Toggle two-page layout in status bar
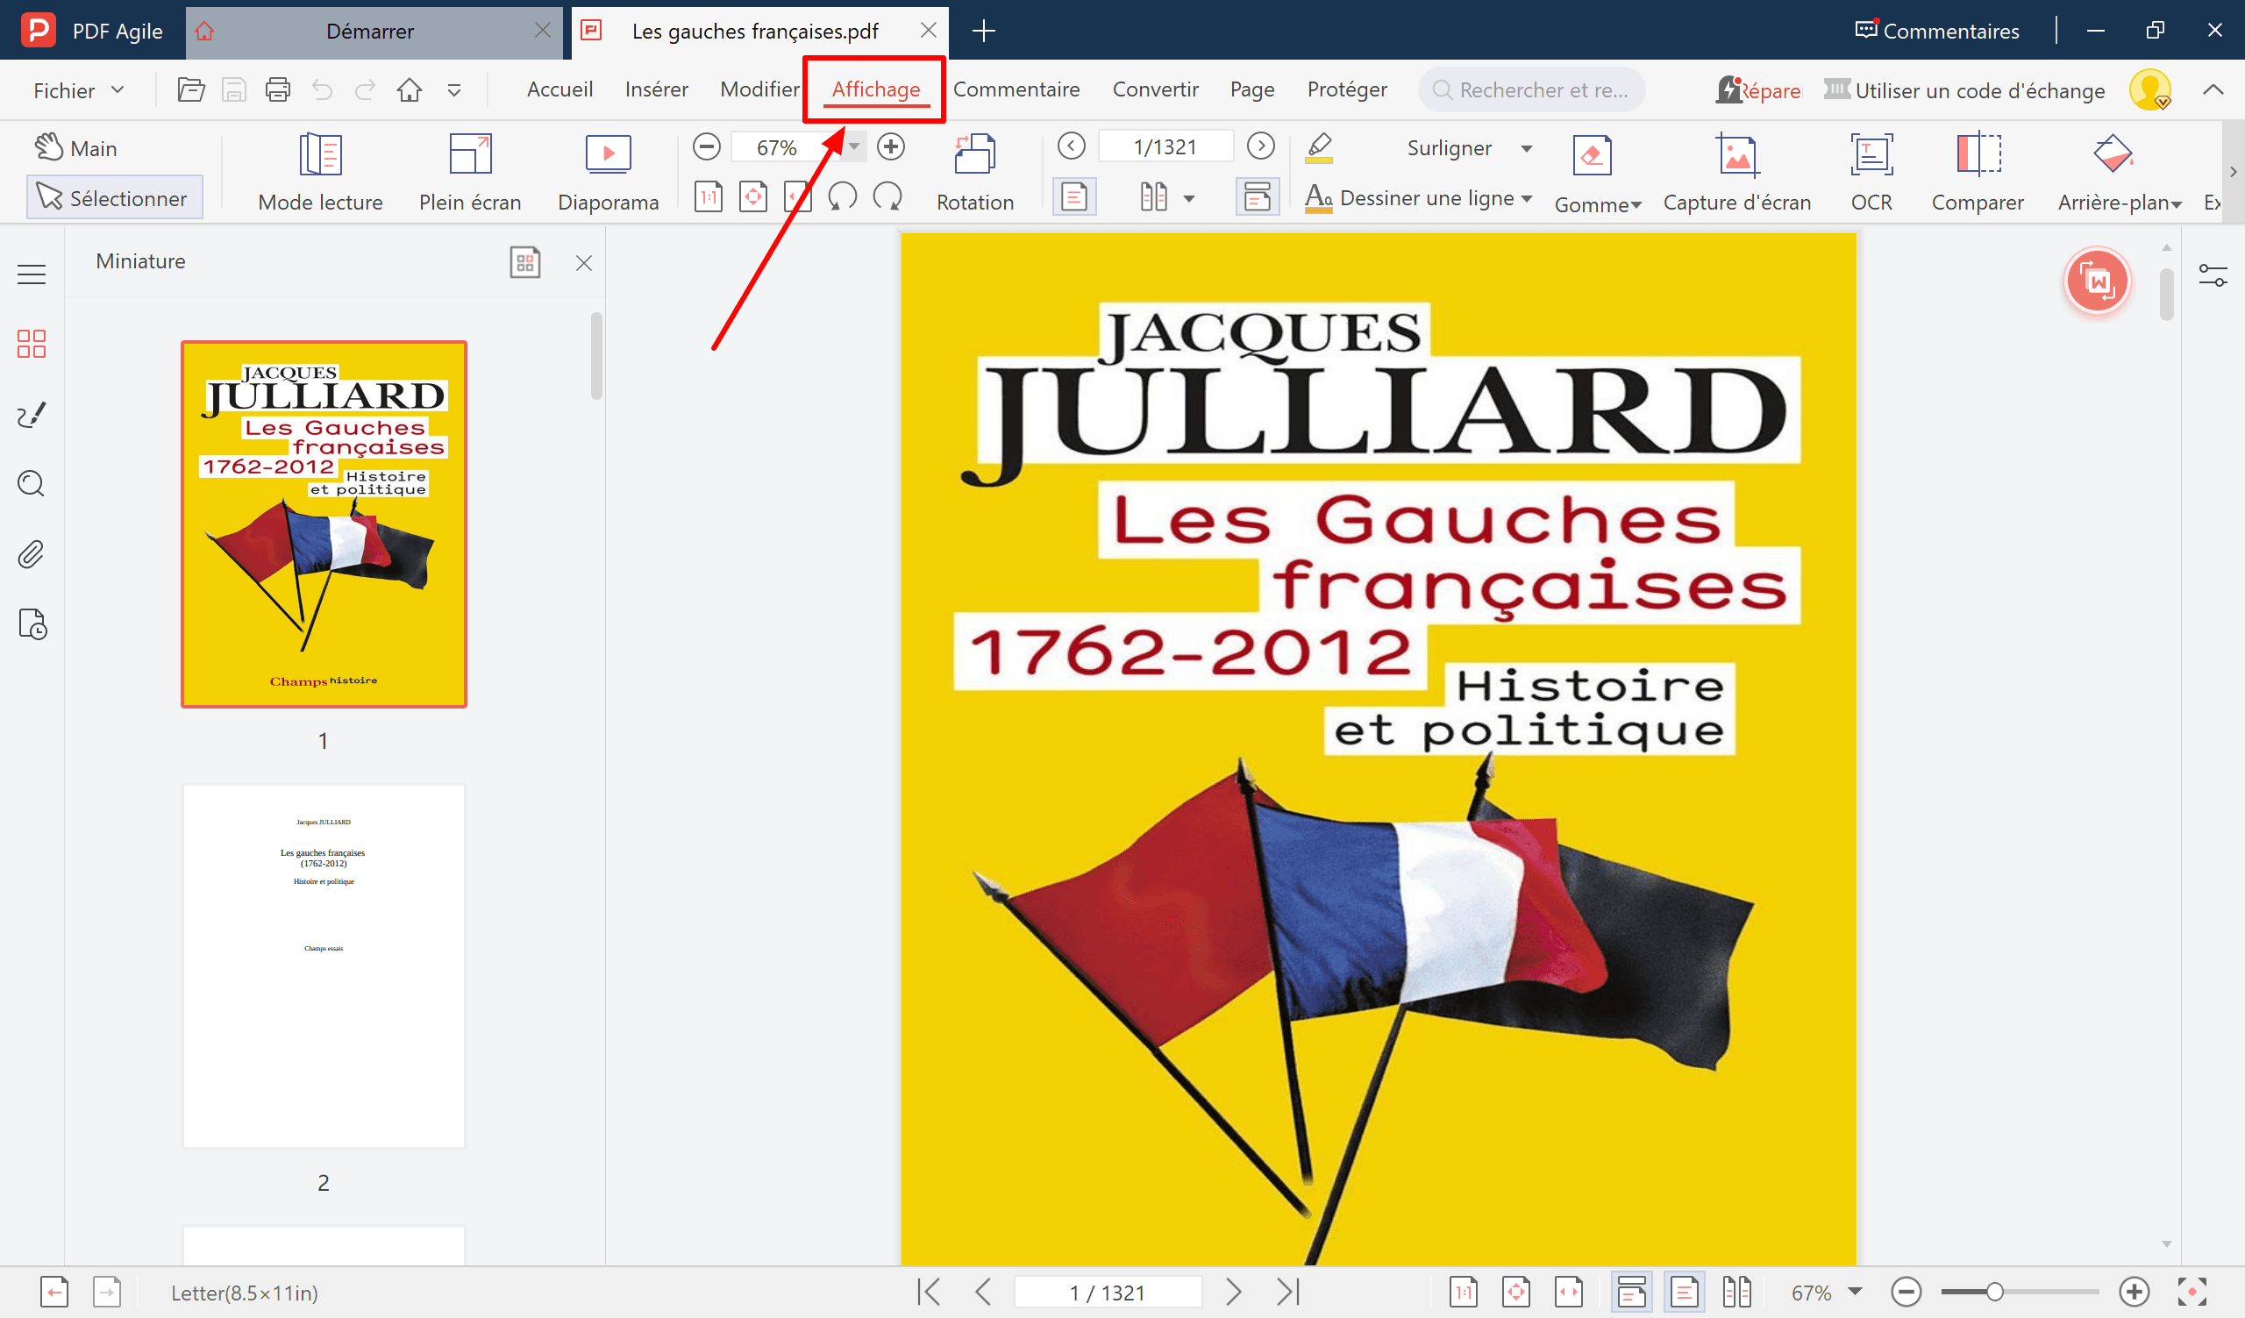The width and height of the screenshot is (2245, 1318). tap(1737, 1292)
